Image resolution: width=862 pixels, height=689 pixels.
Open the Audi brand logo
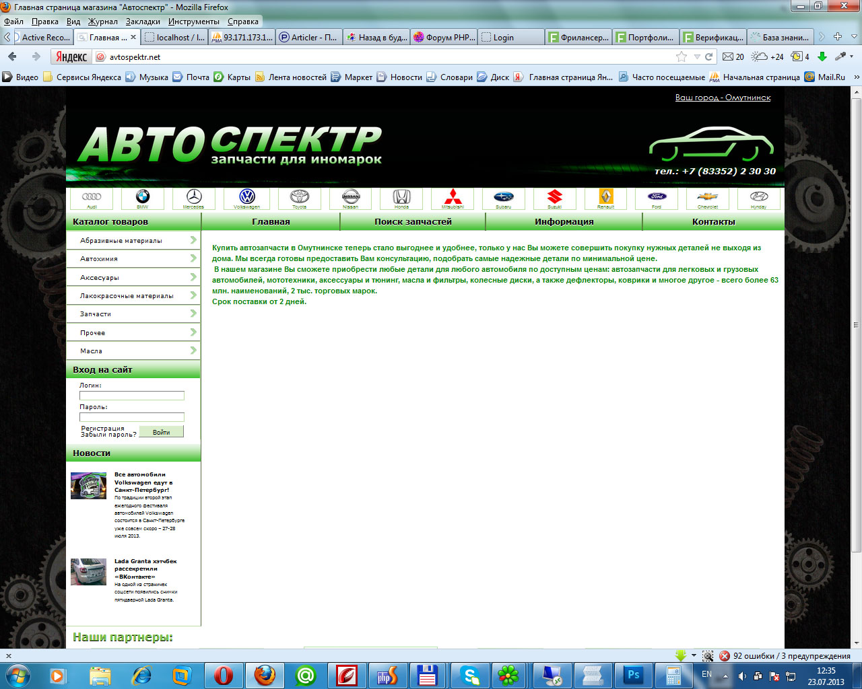coord(92,198)
